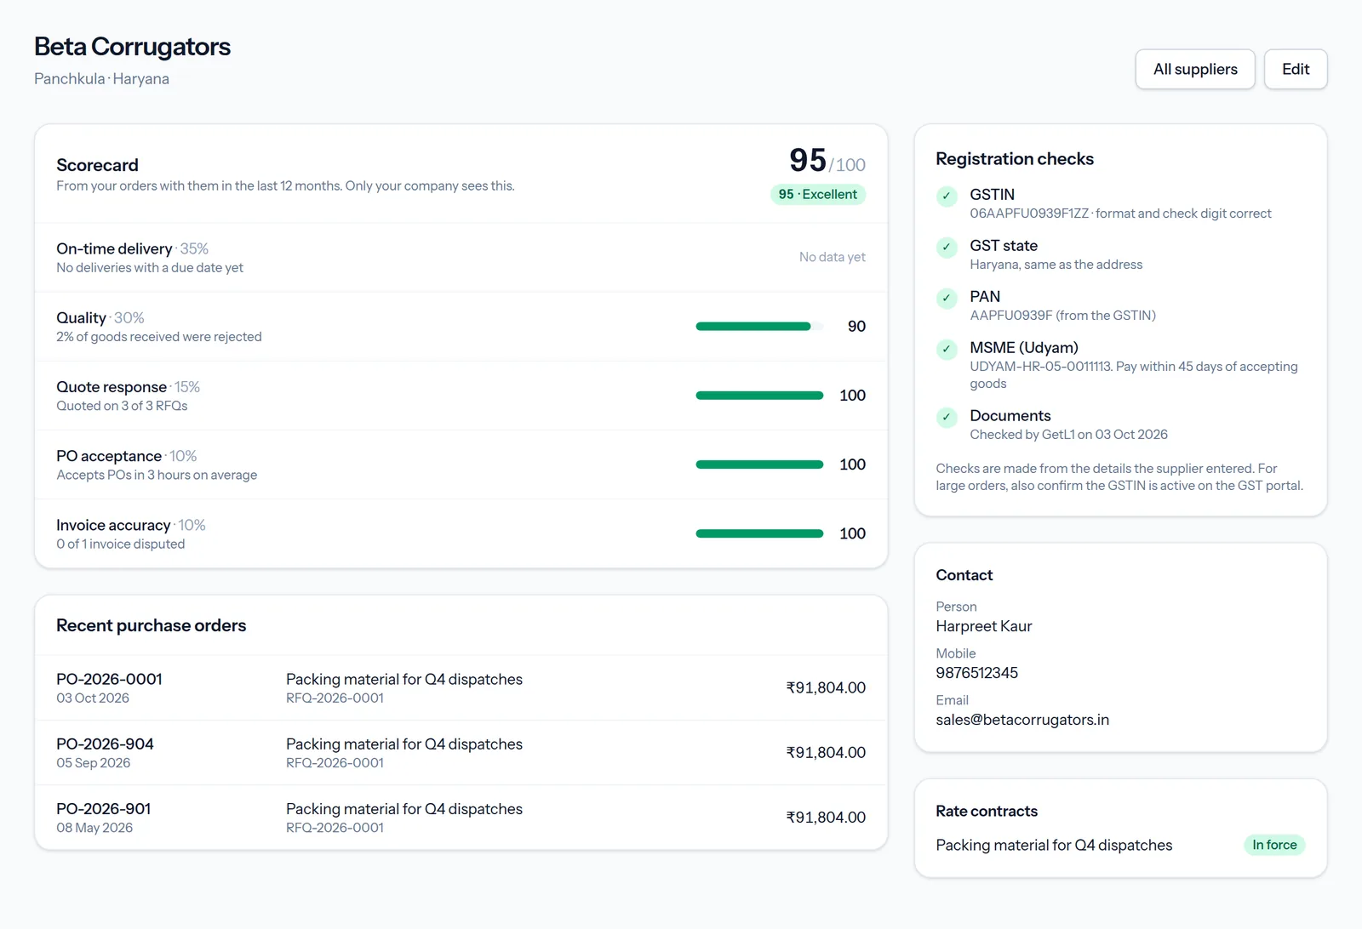
Task: Click the PO acceptance progress bar
Action: pos(759,464)
